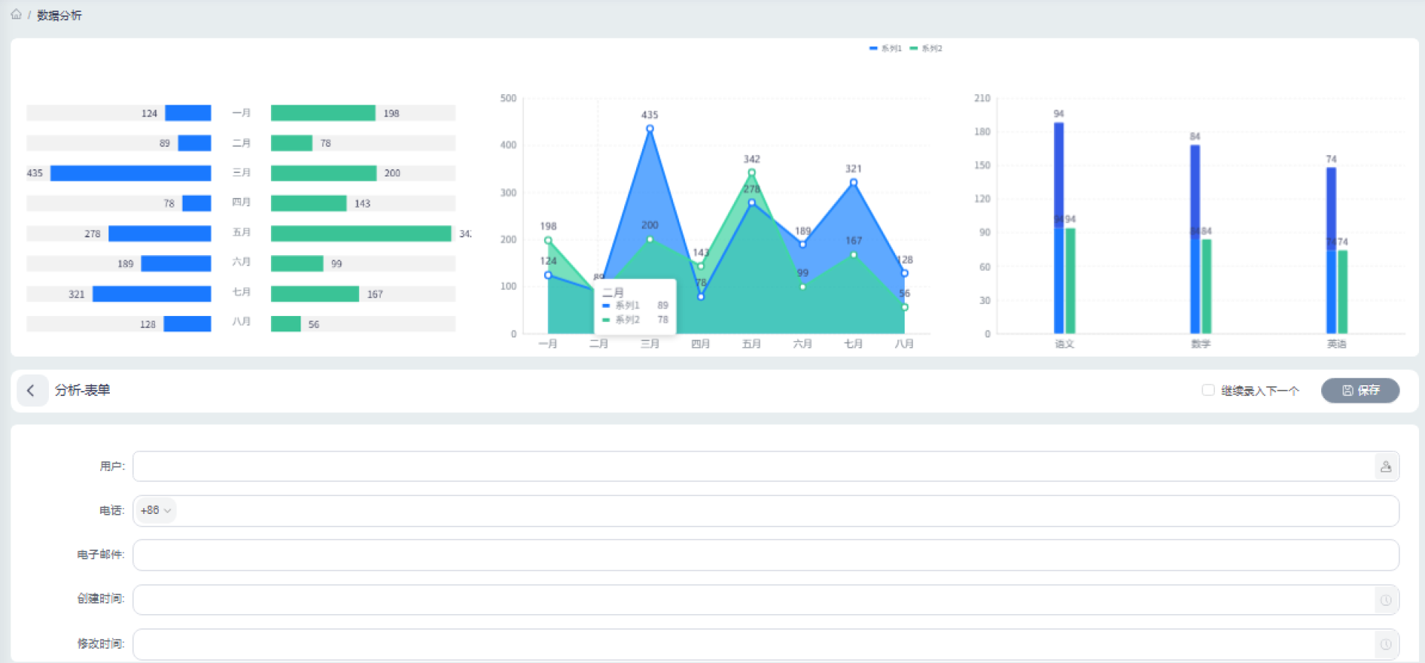Click the 保存 button
Image resolution: width=1425 pixels, height=663 pixels.
tap(1360, 390)
